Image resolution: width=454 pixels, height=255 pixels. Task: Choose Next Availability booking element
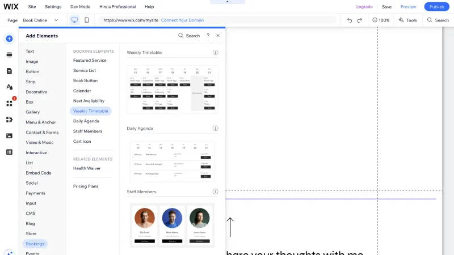89,101
